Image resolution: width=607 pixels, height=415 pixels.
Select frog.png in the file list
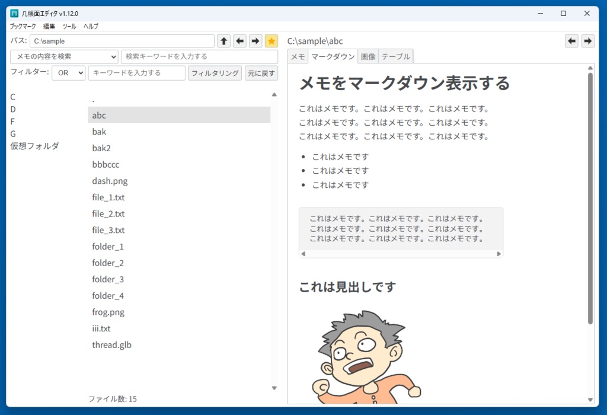pyautogui.click(x=108, y=312)
